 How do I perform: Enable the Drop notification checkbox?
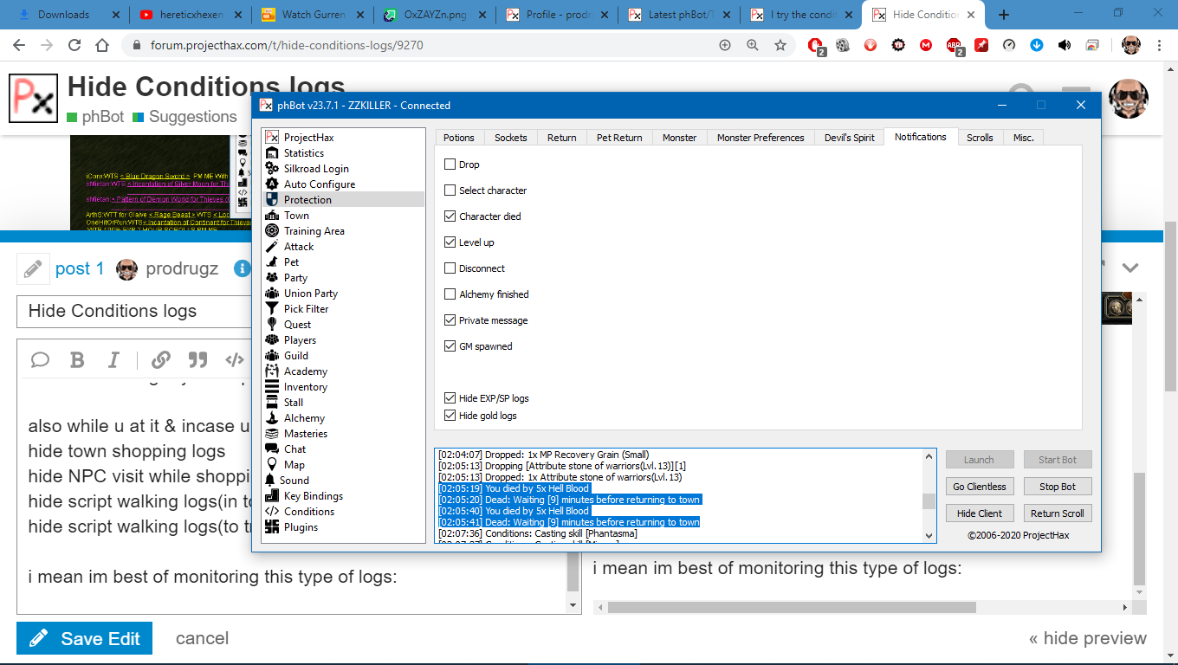tap(450, 165)
